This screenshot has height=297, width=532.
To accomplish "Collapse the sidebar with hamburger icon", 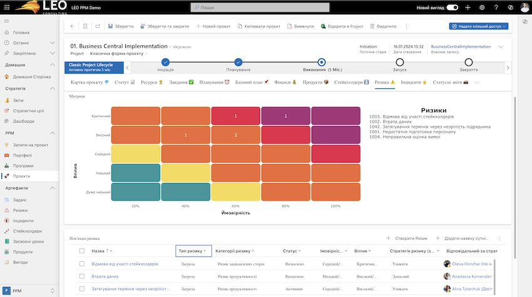I will click(7, 21).
